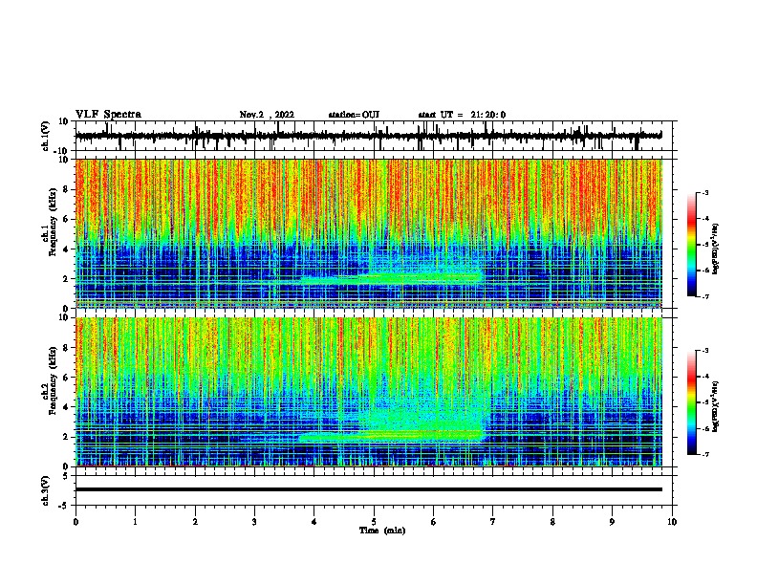
Task: Click the final time axis tick label "10"
Action: point(672,522)
